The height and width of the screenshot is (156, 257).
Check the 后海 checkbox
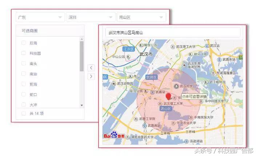[24, 43]
